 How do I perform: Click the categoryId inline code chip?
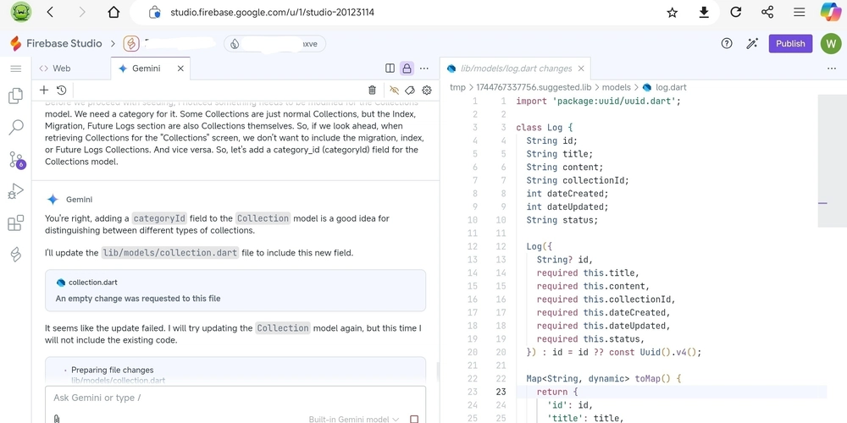[x=159, y=218]
